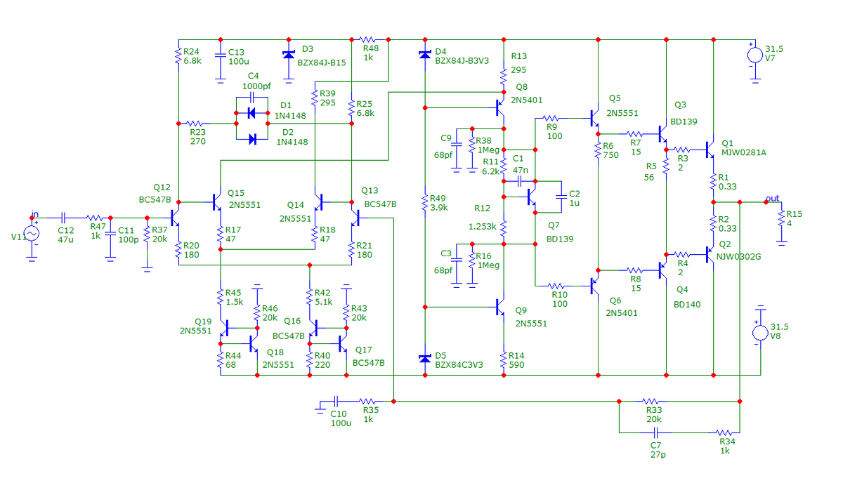Click the 'NJW0302G' transistor model text
This screenshot has width=843, height=483.
tap(739, 256)
